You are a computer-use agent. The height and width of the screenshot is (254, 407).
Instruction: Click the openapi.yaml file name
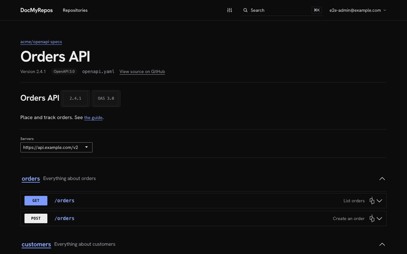[x=98, y=71]
